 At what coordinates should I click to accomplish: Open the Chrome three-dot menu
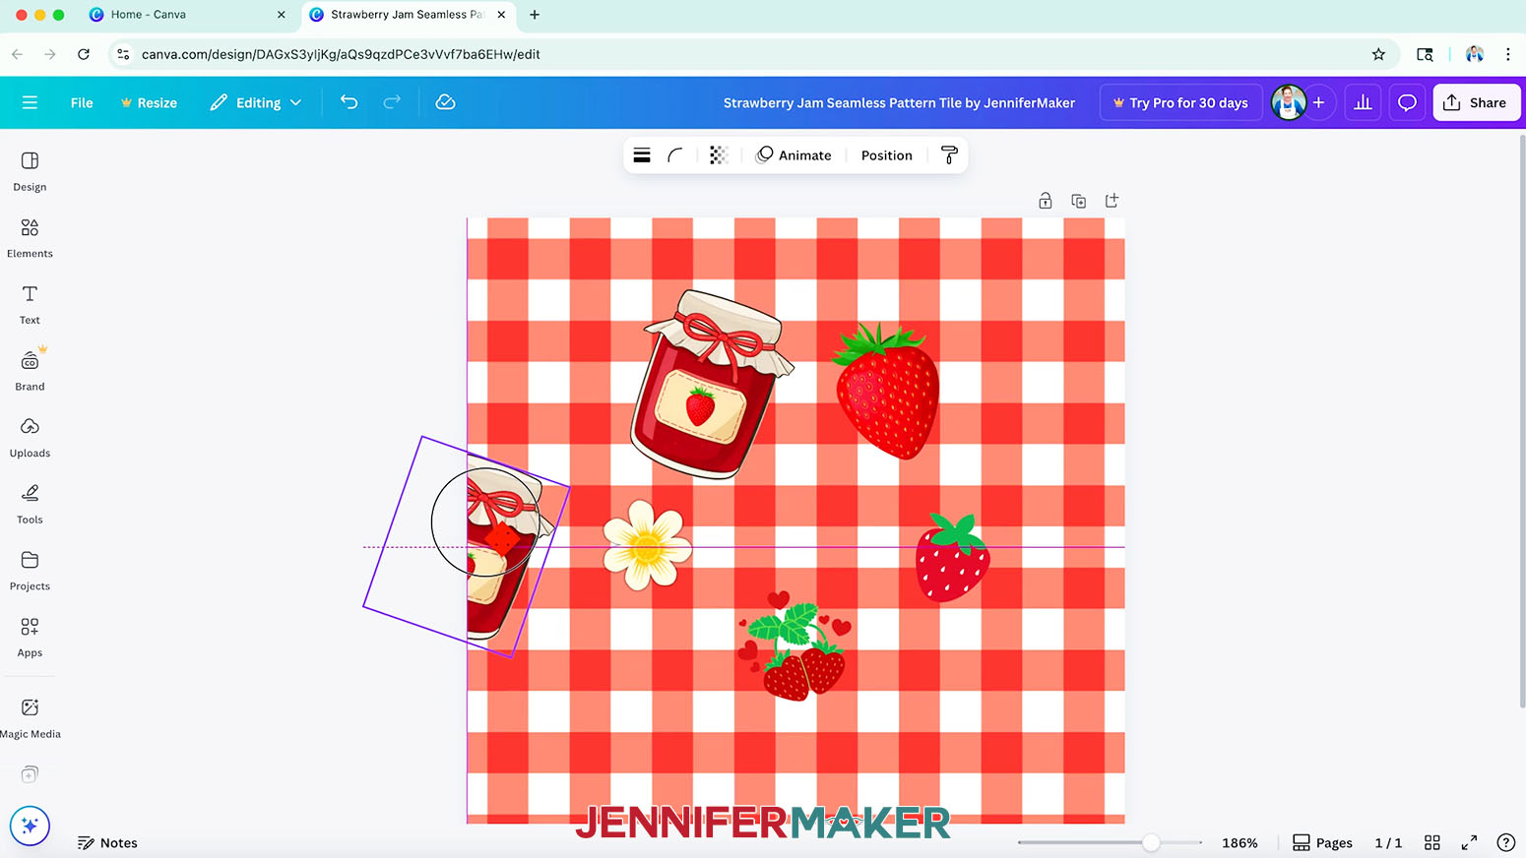(x=1507, y=54)
